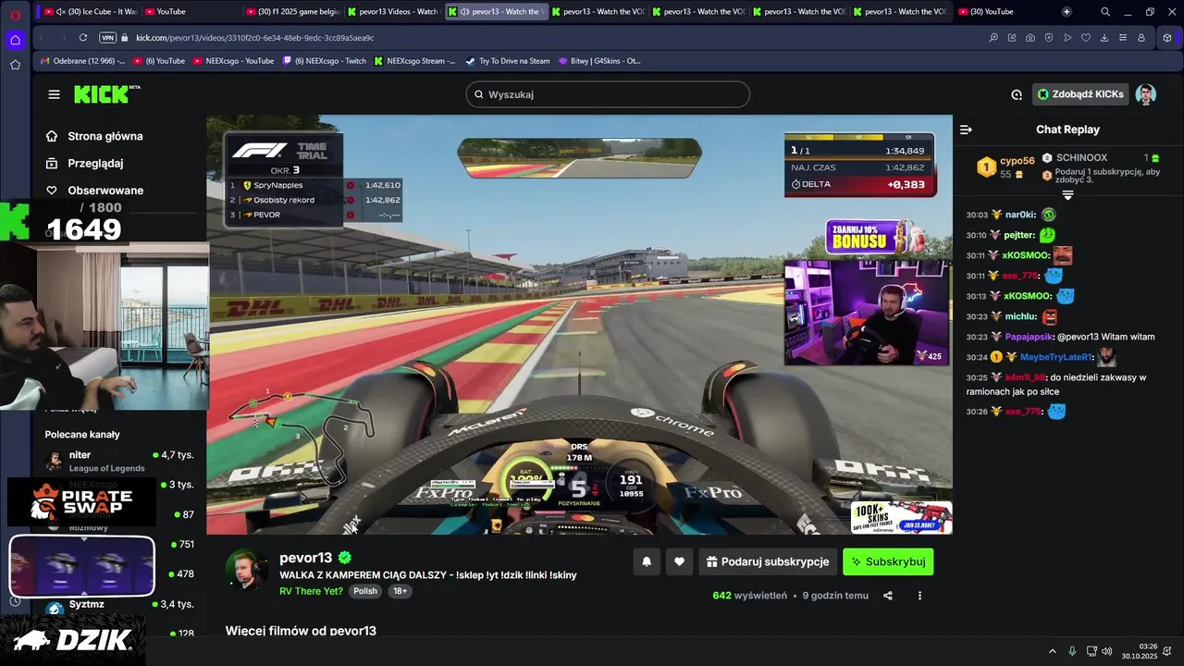This screenshot has width=1184, height=666.
Task: Switch to first YouTube browser tab
Action: pyautogui.click(x=189, y=11)
